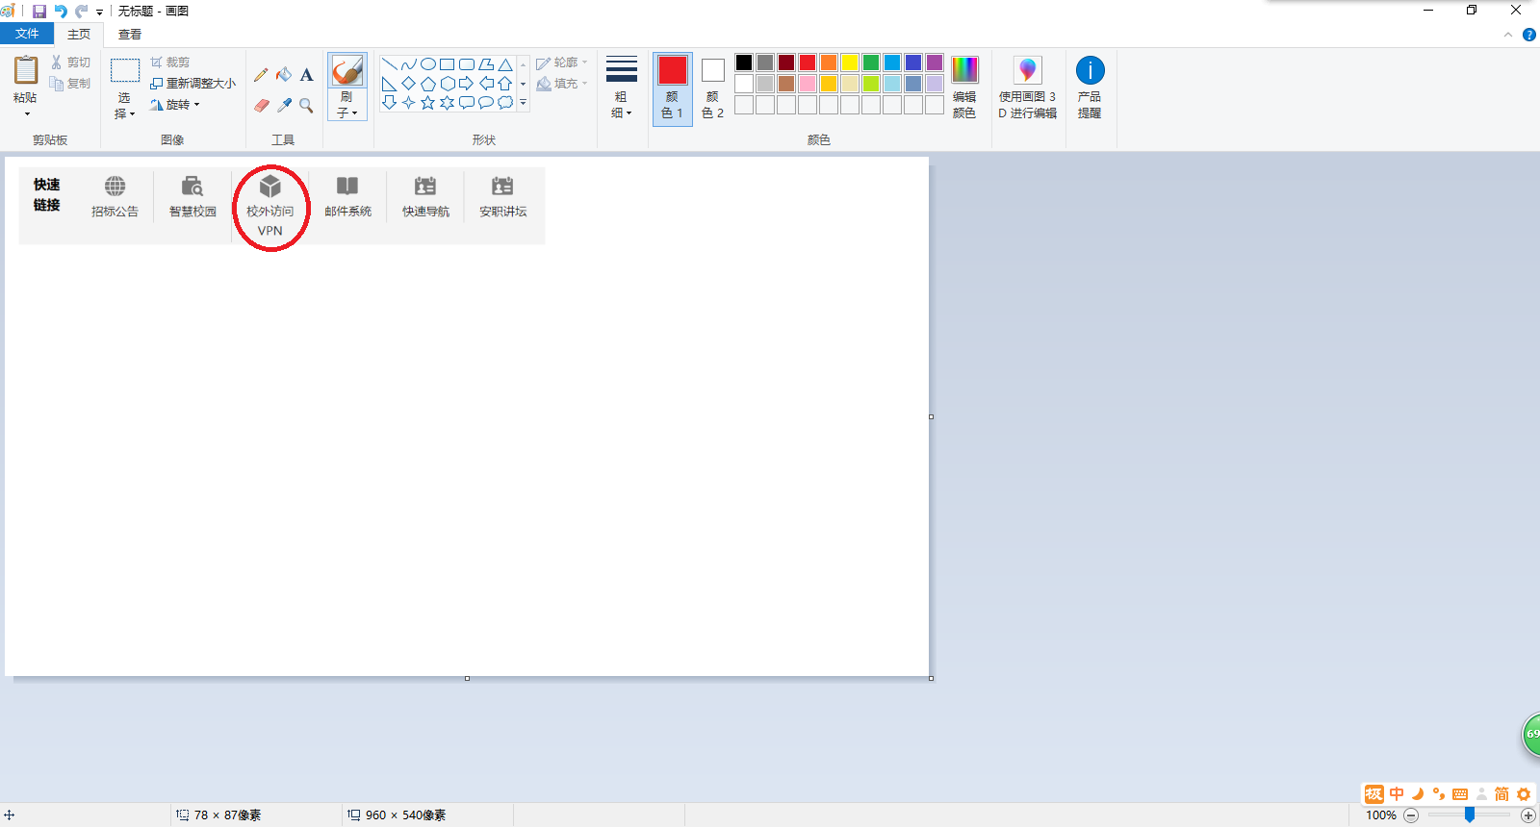This screenshot has width=1540, height=827.
Task: Switch to the View ribbon tab
Action: pos(130,34)
